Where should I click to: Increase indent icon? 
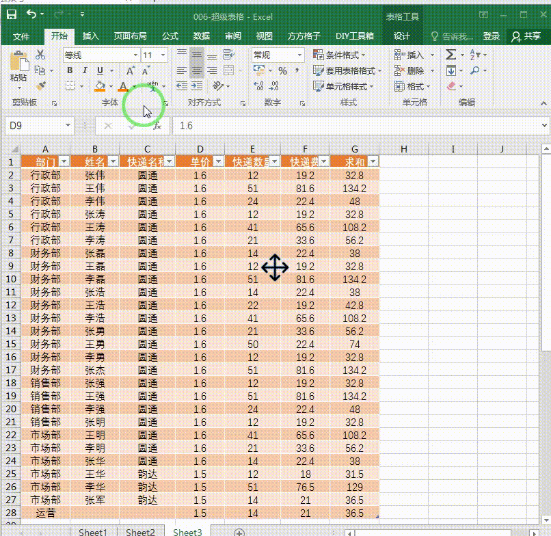point(197,86)
